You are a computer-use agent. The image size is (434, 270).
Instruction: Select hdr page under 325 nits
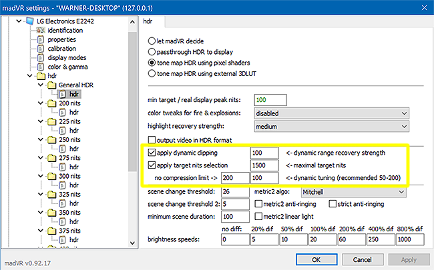coord(73,203)
